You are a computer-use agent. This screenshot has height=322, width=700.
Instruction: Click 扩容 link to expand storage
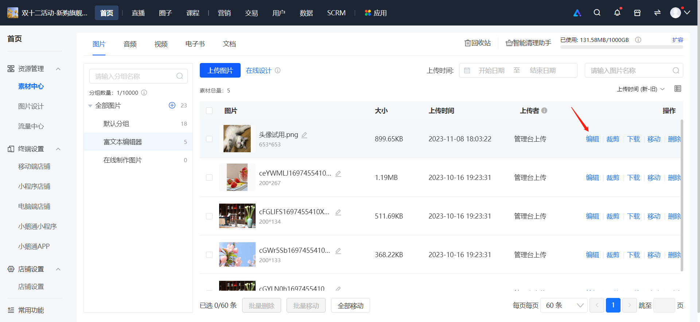point(678,40)
